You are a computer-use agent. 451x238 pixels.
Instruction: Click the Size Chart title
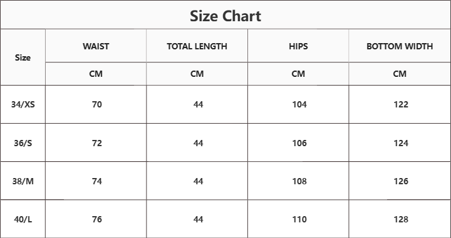pos(225,16)
